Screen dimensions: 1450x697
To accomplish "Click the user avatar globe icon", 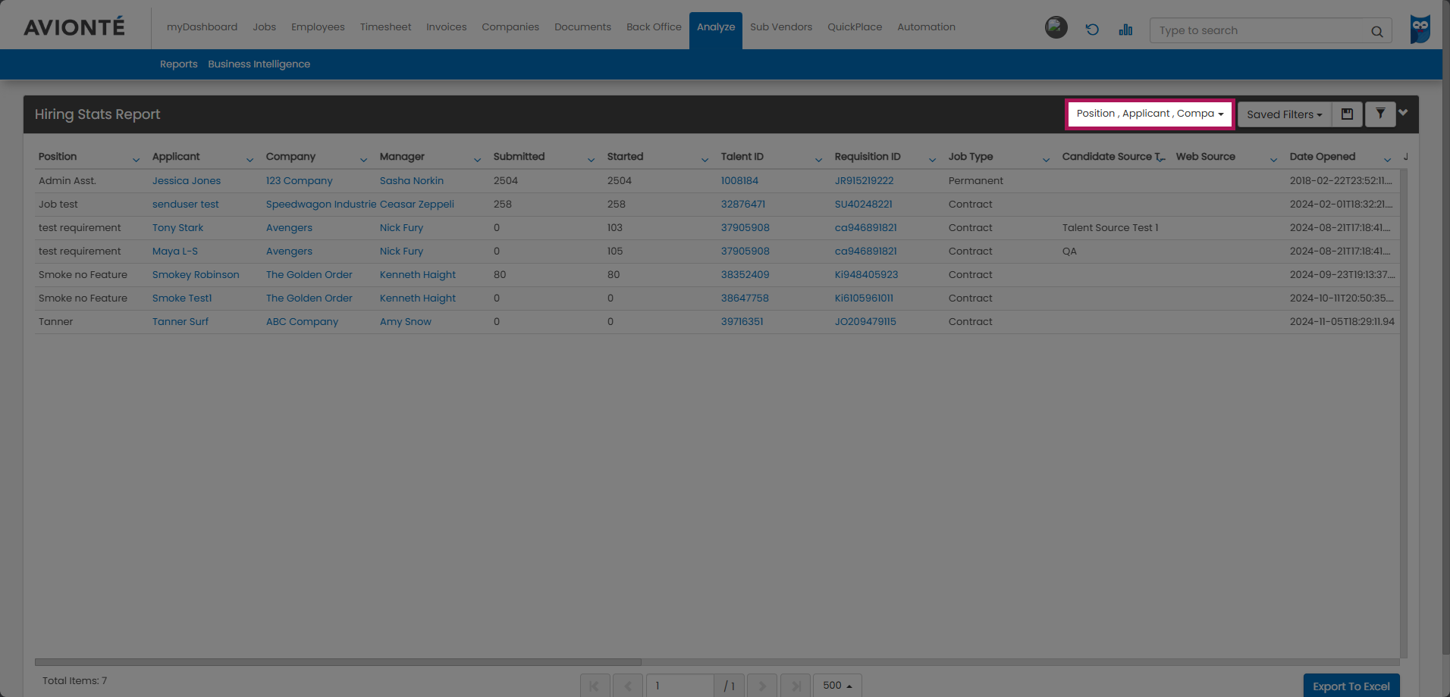I will (x=1056, y=28).
